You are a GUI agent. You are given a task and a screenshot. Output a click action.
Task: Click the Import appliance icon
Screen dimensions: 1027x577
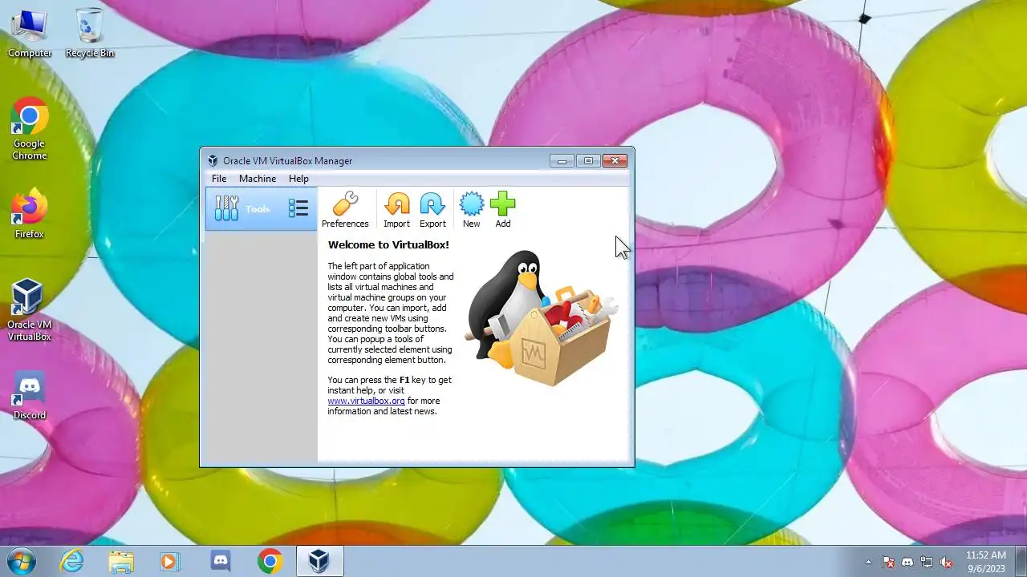coord(396,210)
